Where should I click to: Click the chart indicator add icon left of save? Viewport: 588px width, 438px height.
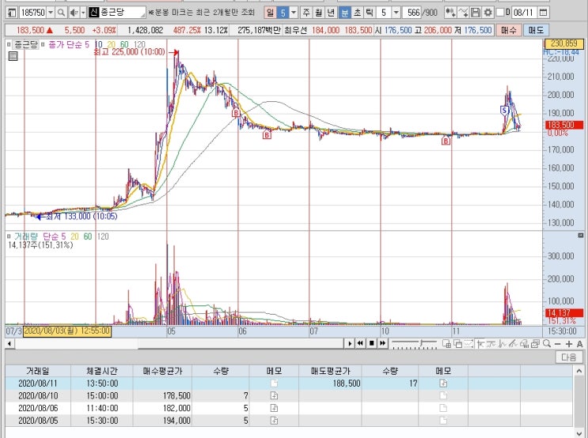tap(450, 13)
